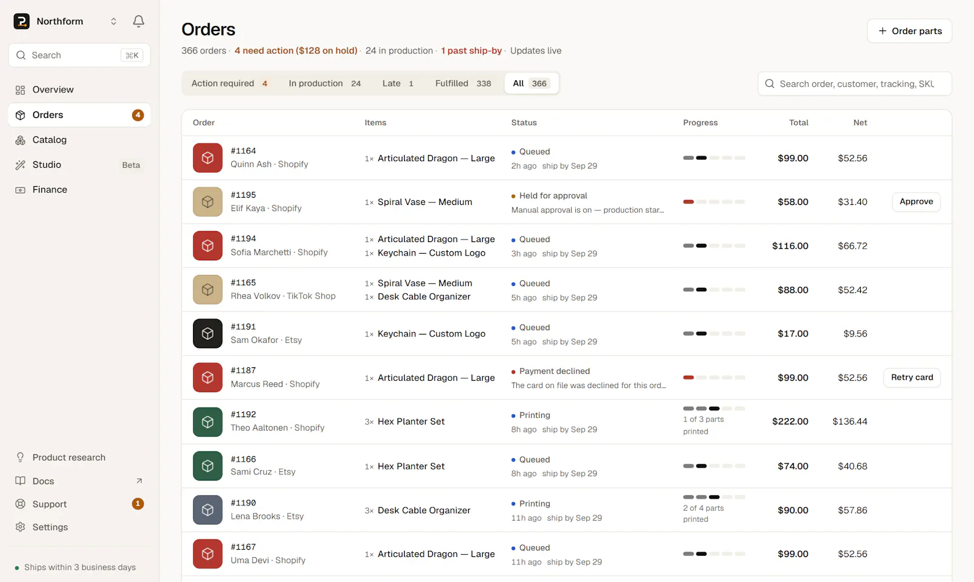974x582 pixels.
Task: Click the green product icon for #1192
Action: point(208,422)
